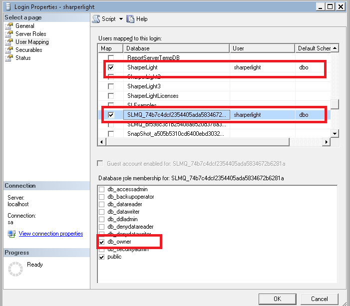Check the ReportServerTempDB map checkbox

[111, 58]
